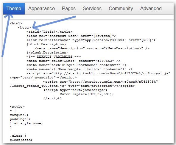Click the Cufon.replace('h1,h2,h3') line

87,94
